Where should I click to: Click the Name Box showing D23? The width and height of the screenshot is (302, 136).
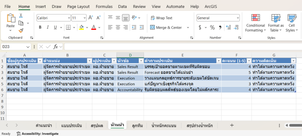[14, 47]
